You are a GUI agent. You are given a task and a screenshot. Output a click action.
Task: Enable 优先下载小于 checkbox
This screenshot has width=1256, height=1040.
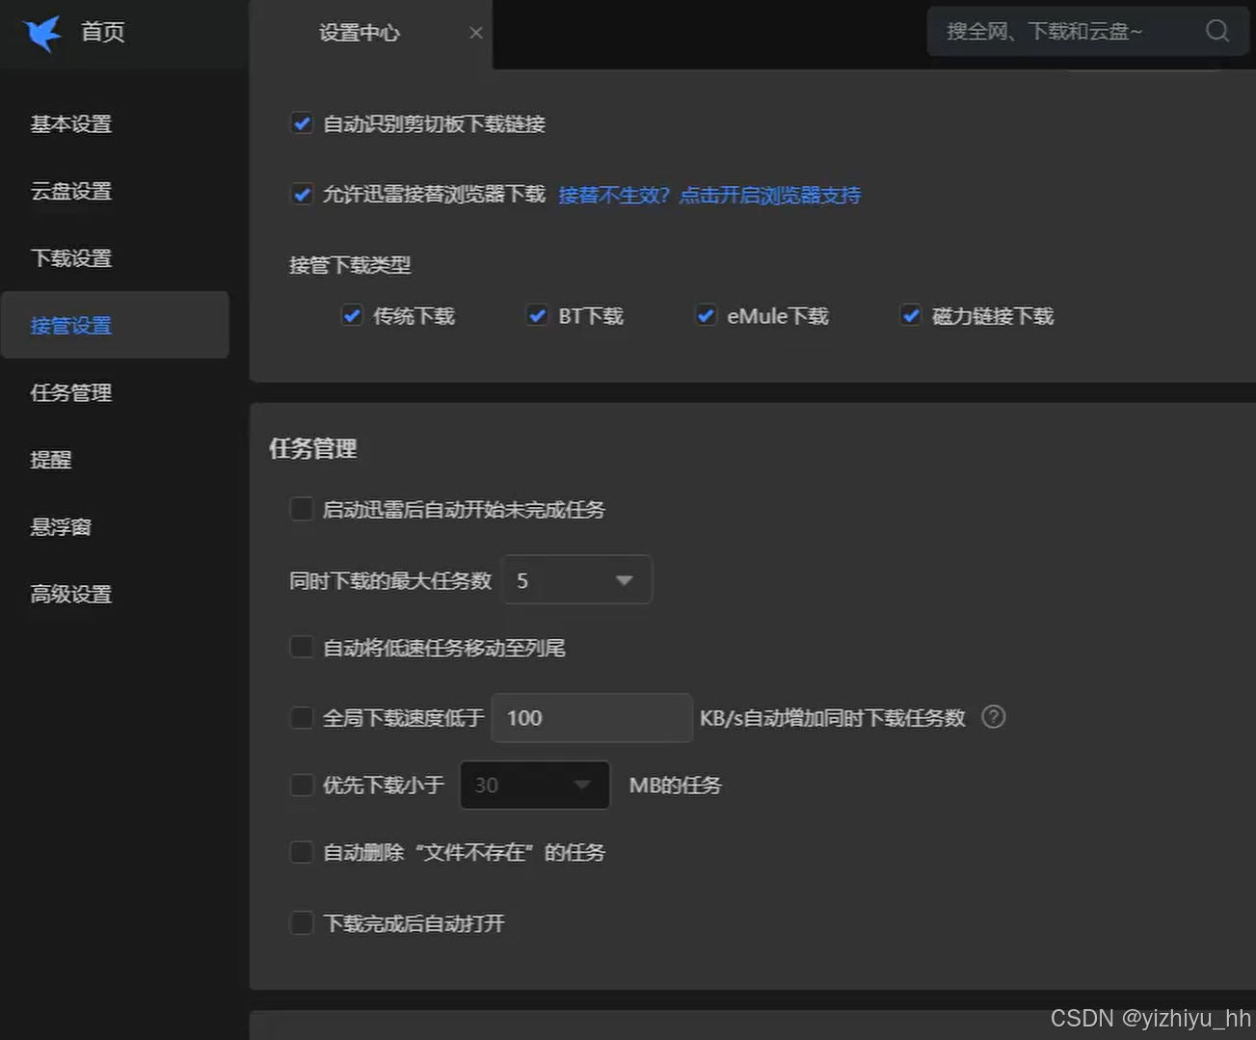(x=302, y=785)
